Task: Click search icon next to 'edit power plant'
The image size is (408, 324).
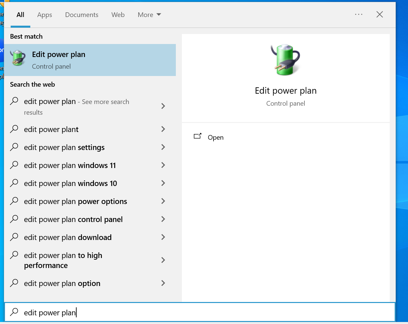Action: [x=14, y=129]
